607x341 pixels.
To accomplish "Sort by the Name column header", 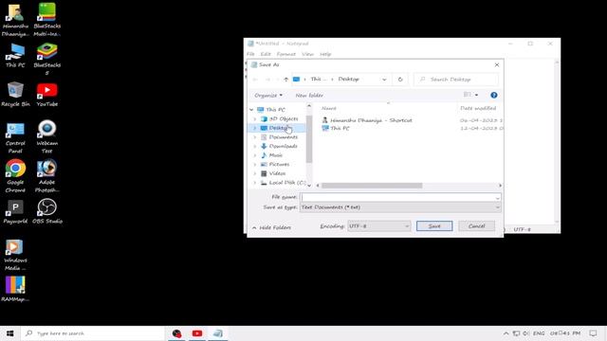I will pyautogui.click(x=329, y=108).
